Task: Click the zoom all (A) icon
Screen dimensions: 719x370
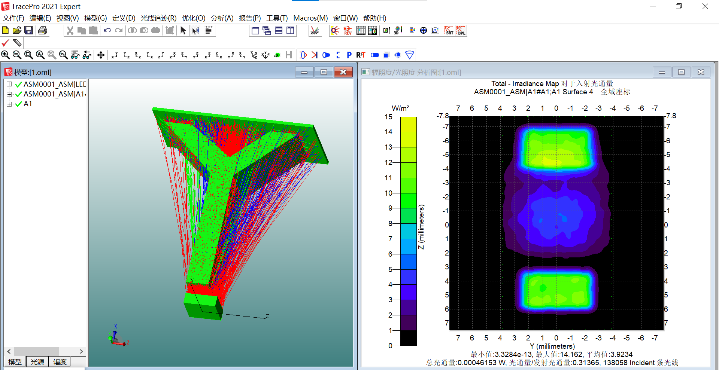Action: click(40, 55)
